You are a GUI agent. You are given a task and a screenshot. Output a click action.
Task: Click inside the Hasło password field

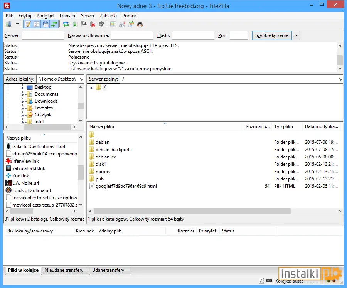(193, 35)
